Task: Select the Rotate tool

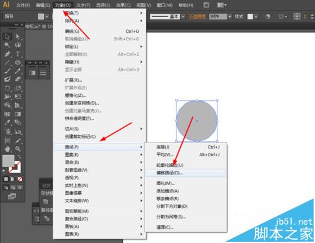Action: point(7,88)
